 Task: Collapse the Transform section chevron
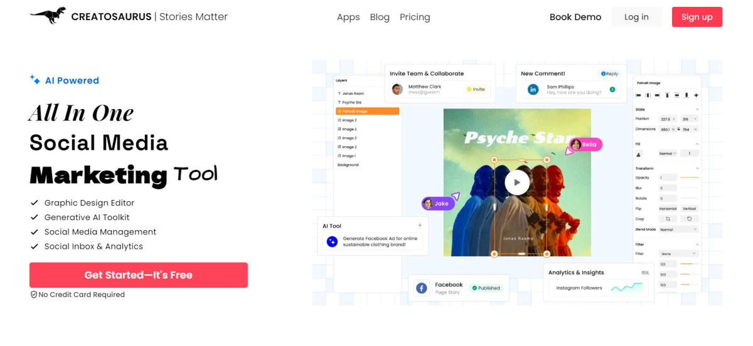pos(697,169)
